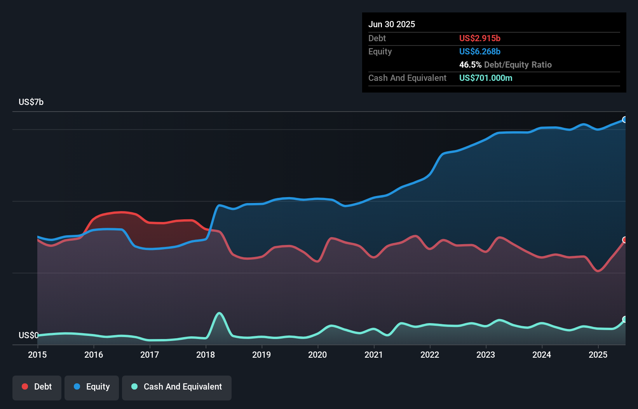Toggle Cash And Equivalent legend button
The image size is (638, 409).
(x=177, y=387)
